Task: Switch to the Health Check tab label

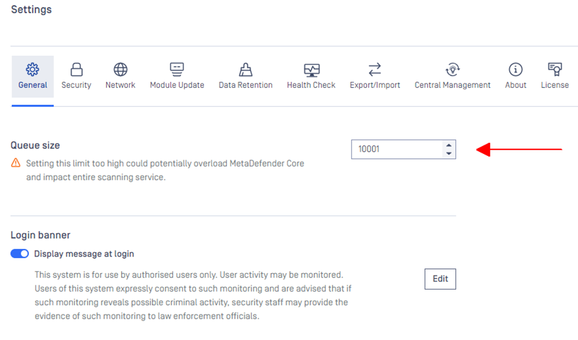Action: 311,85
